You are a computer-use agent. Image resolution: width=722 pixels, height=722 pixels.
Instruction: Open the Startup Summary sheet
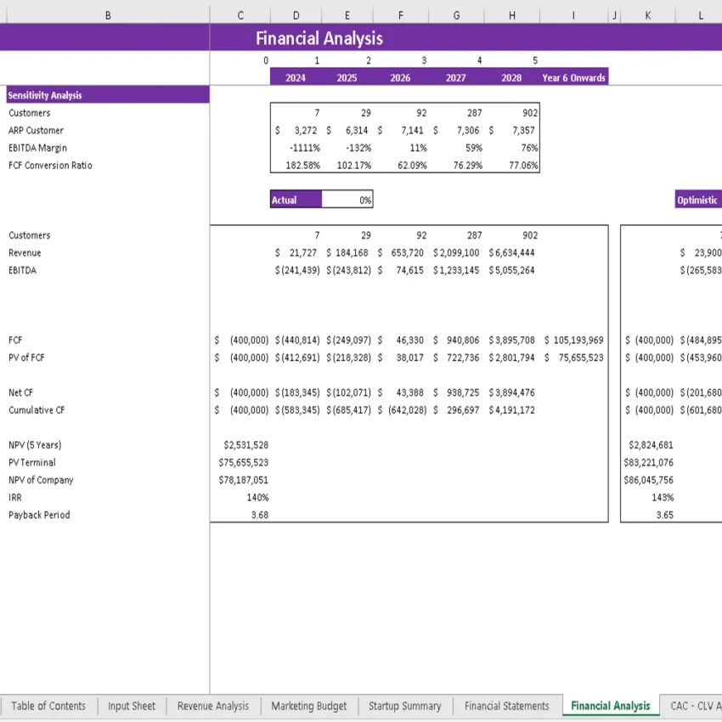(x=405, y=706)
